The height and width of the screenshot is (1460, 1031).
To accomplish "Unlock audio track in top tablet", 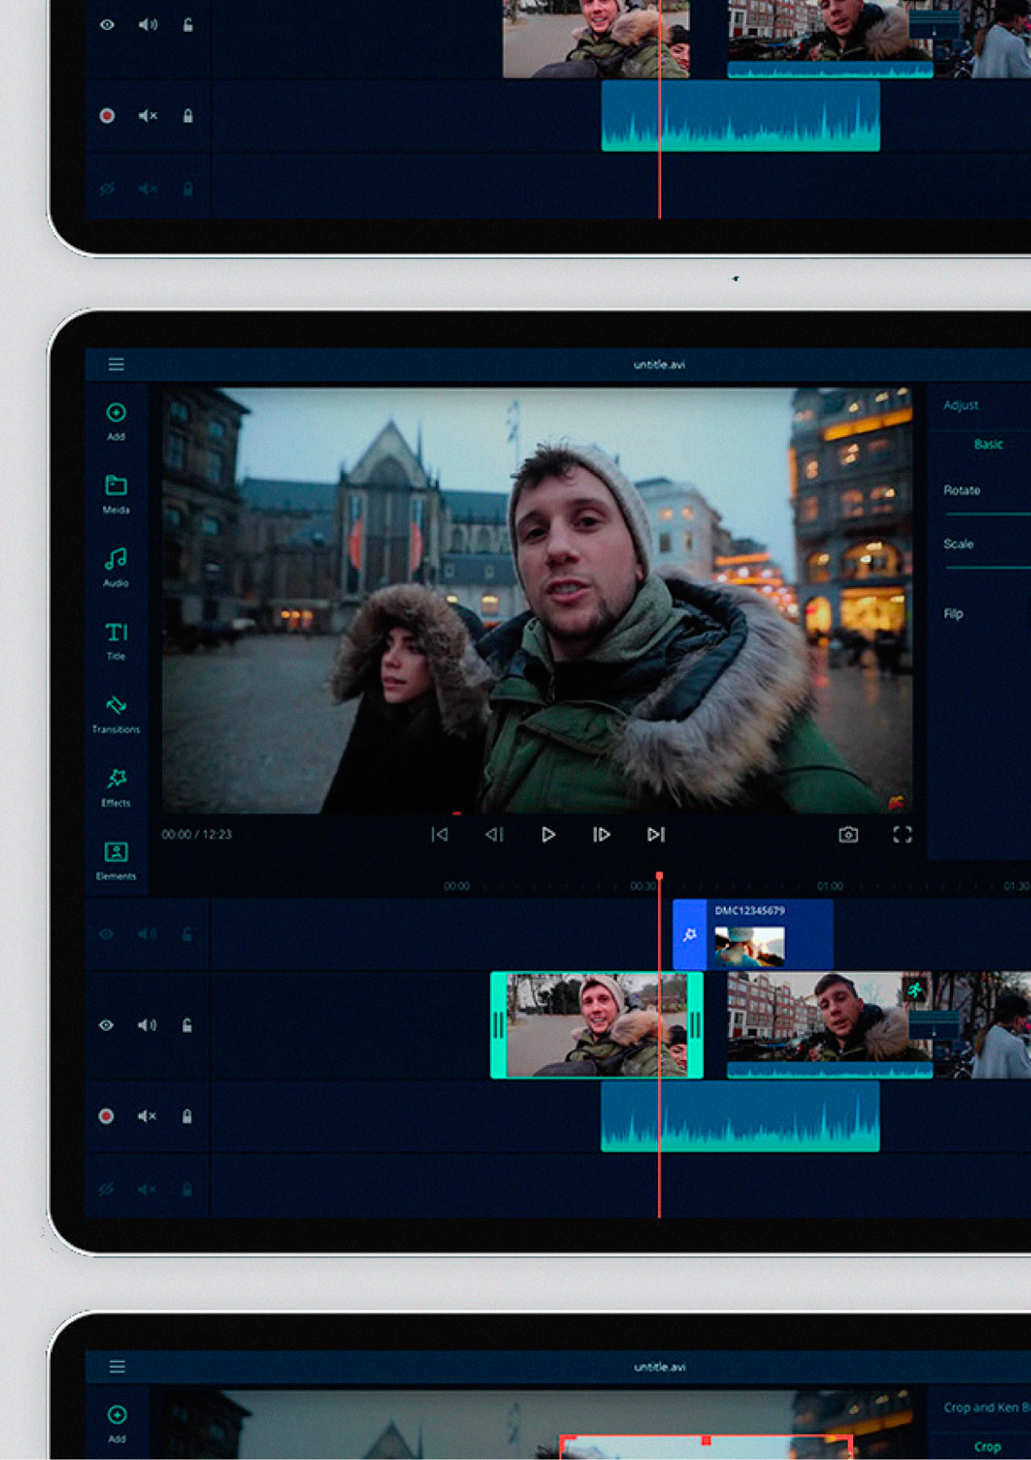I will (188, 115).
